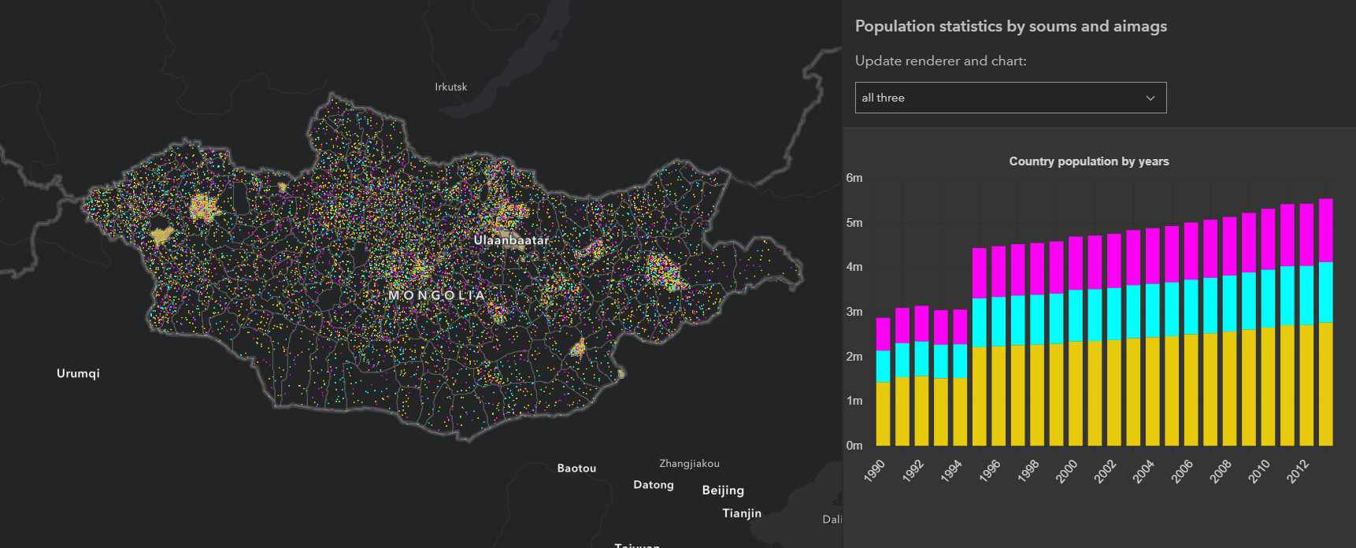
Task: Click the chevron arrow in the renderer dropdown
Action: pos(1150,98)
